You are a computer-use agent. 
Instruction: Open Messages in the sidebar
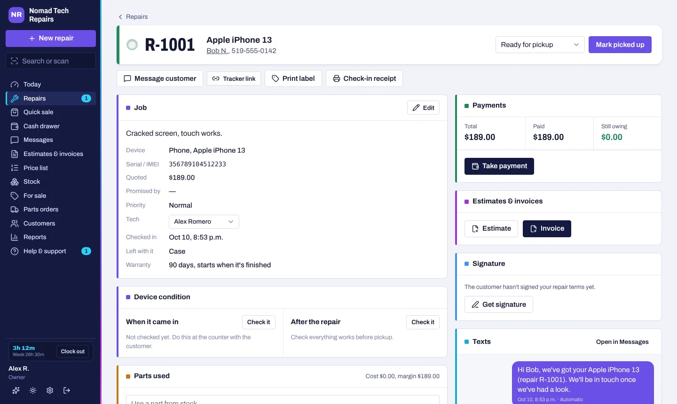tap(51, 140)
